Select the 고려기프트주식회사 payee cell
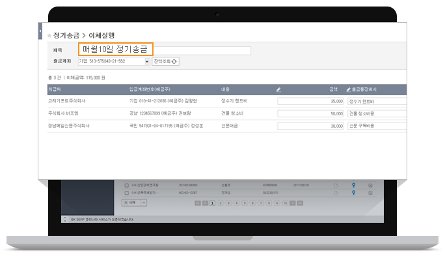 [x=67, y=101]
